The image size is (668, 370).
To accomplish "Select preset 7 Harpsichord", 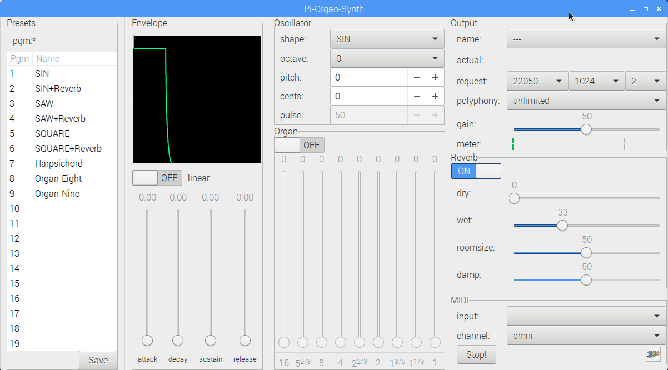I will (x=62, y=163).
